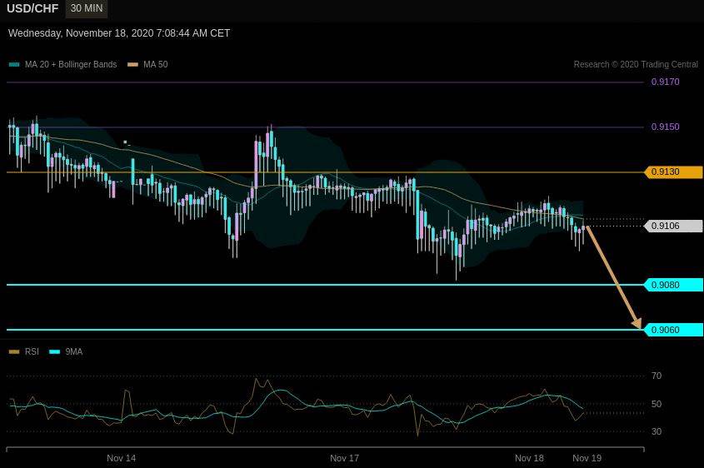This screenshot has height=468, width=704.
Task: Select the 9MA legend label
Action: (x=74, y=351)
